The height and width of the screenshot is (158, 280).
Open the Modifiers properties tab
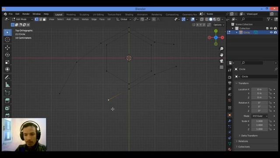(x=230, y=121)
